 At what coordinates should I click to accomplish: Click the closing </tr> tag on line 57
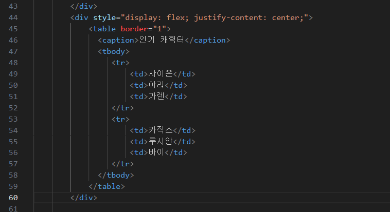click(x=123, y=164)
